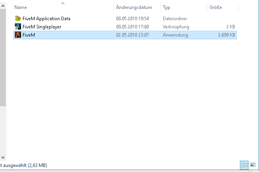The image size is (259, 172).
Task: Toggle sort direction chevron above Name
Action: pyautogui.click(x=63, y=3)
